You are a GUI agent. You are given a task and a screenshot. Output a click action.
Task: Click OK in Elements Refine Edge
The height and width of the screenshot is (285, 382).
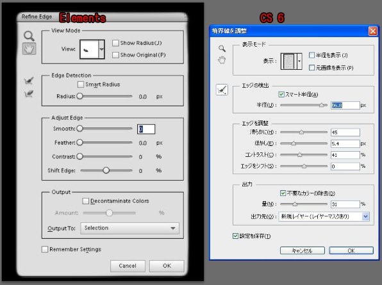click(167, 266)
